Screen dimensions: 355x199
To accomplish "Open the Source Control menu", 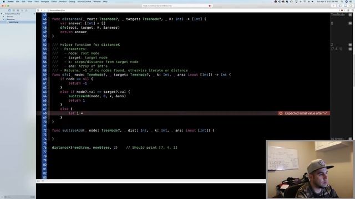I will [84, 2].
